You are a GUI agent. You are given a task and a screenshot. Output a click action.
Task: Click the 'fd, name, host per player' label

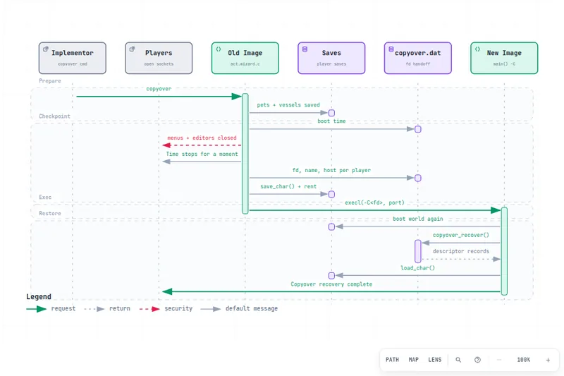tap(331, 170)
